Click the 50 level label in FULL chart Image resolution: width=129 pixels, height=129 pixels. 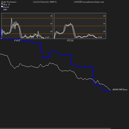(x=104, y=24)
